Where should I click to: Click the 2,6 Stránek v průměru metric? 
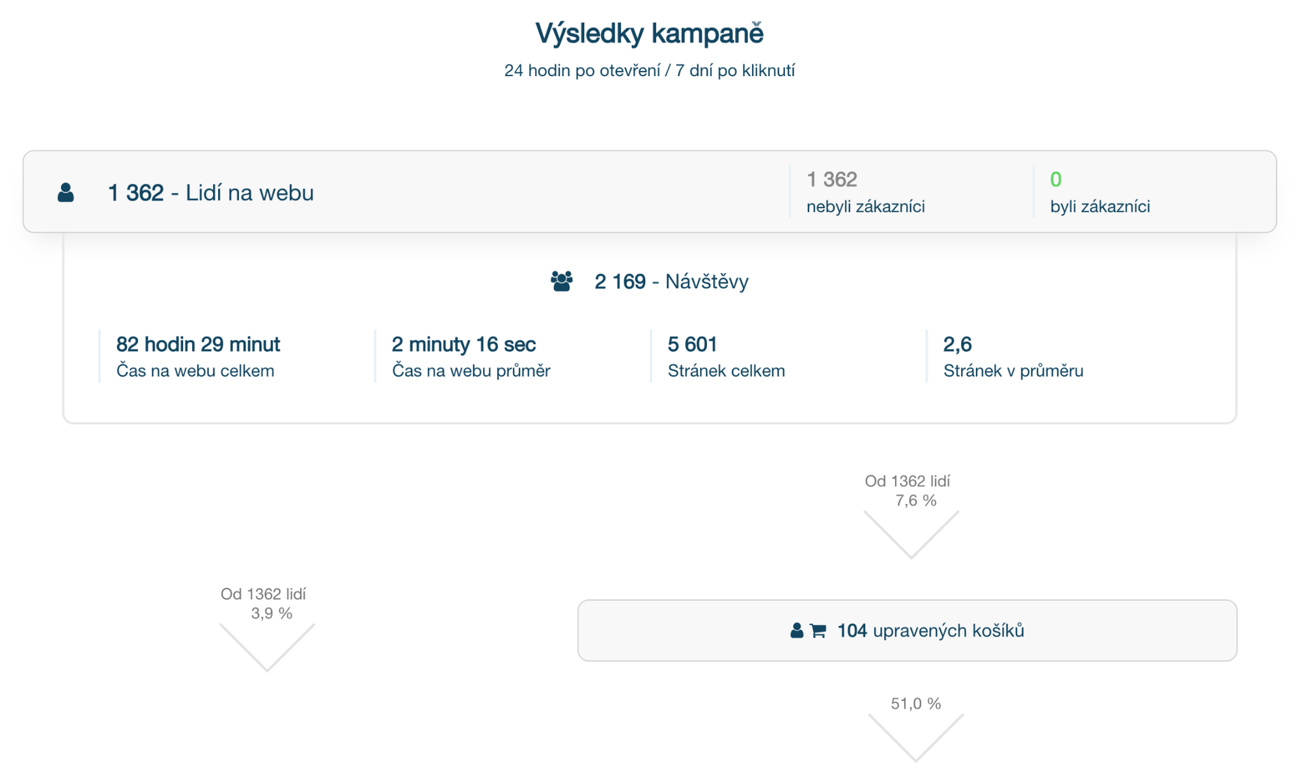(x=1013, y=356)
